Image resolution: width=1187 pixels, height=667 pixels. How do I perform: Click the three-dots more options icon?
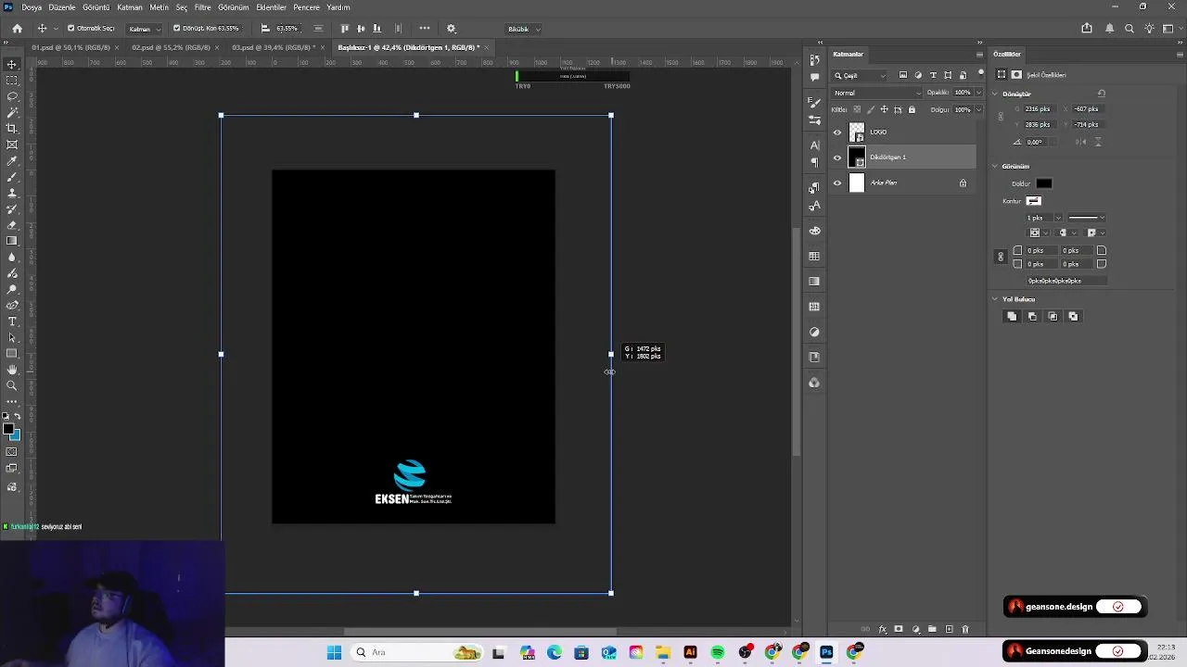click(x=425, y=29)
